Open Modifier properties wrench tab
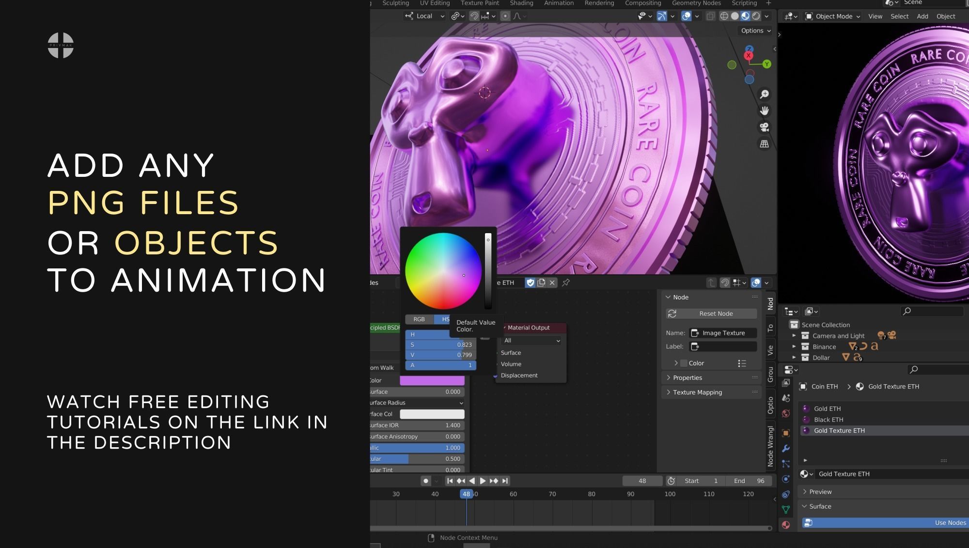The height and width of the screenshot is (548, 969). 786,448
